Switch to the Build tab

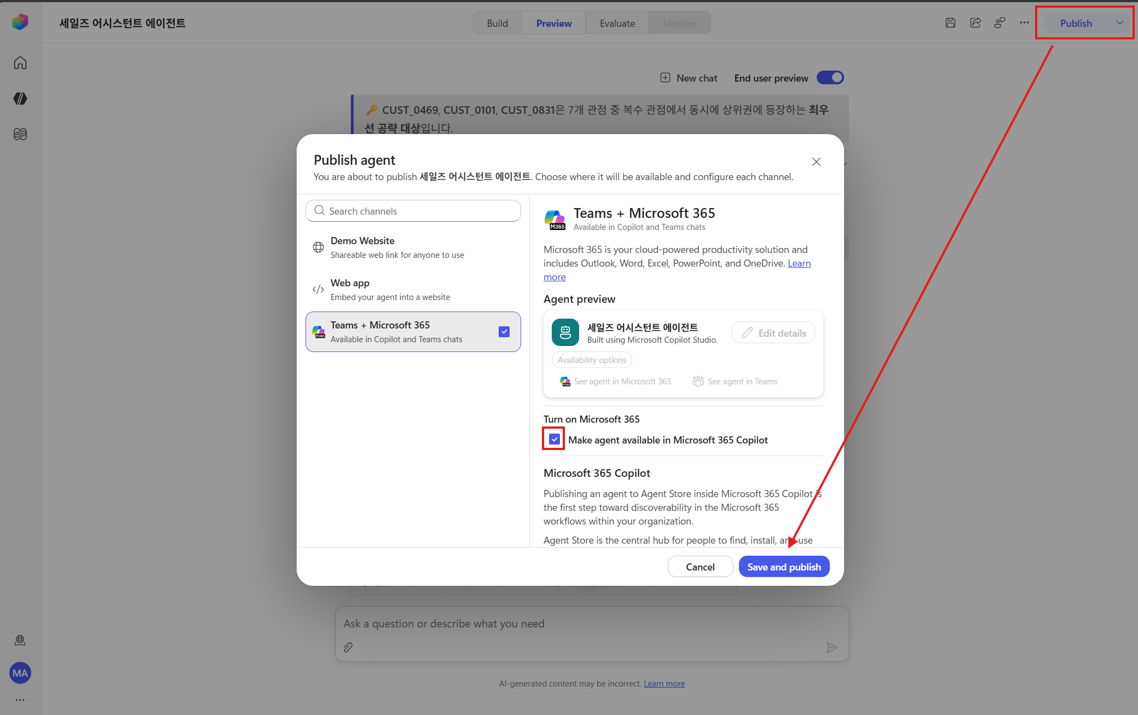pos(498,23)
